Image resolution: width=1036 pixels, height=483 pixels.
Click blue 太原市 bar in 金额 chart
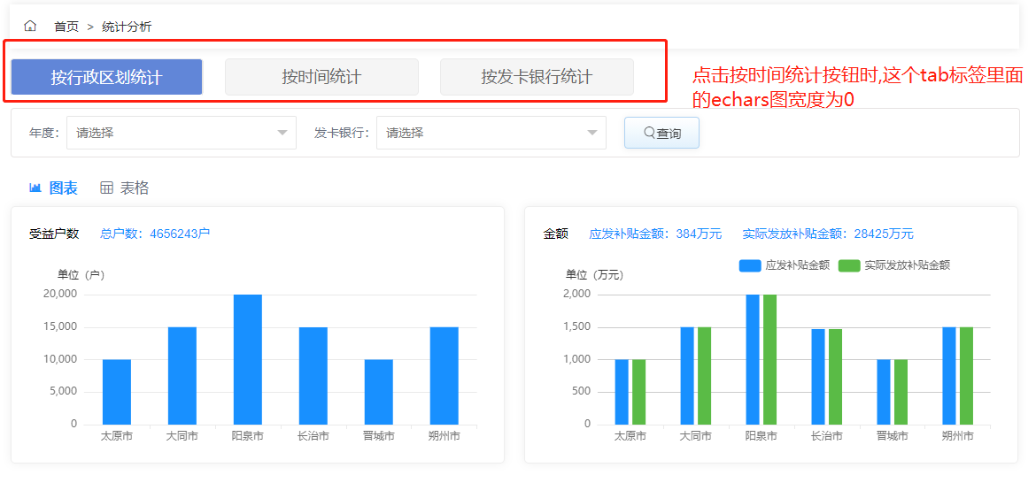coord(622,392)
